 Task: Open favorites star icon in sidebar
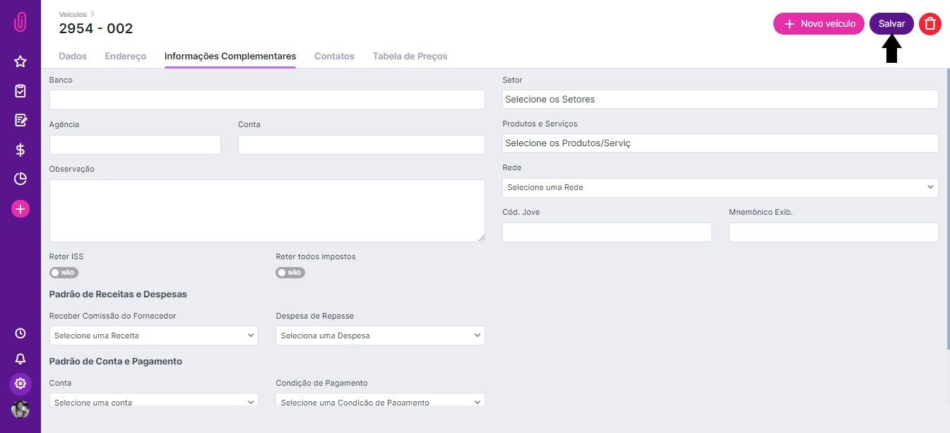tap(20, 61)
